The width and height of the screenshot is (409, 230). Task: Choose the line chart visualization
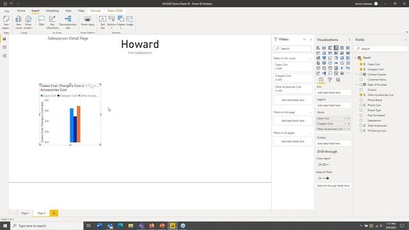[318, 53]
